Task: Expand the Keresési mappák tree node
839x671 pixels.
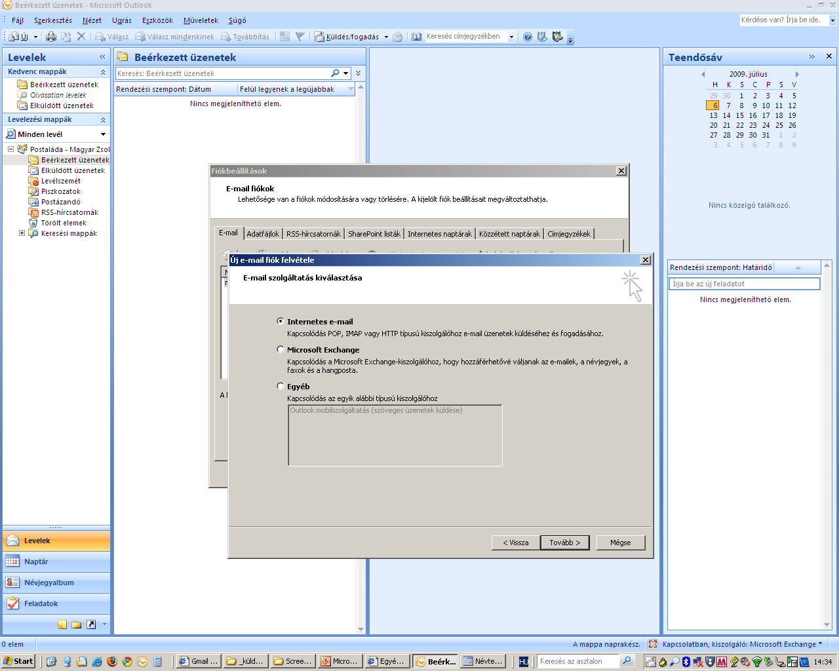Action: click(22, 233)
